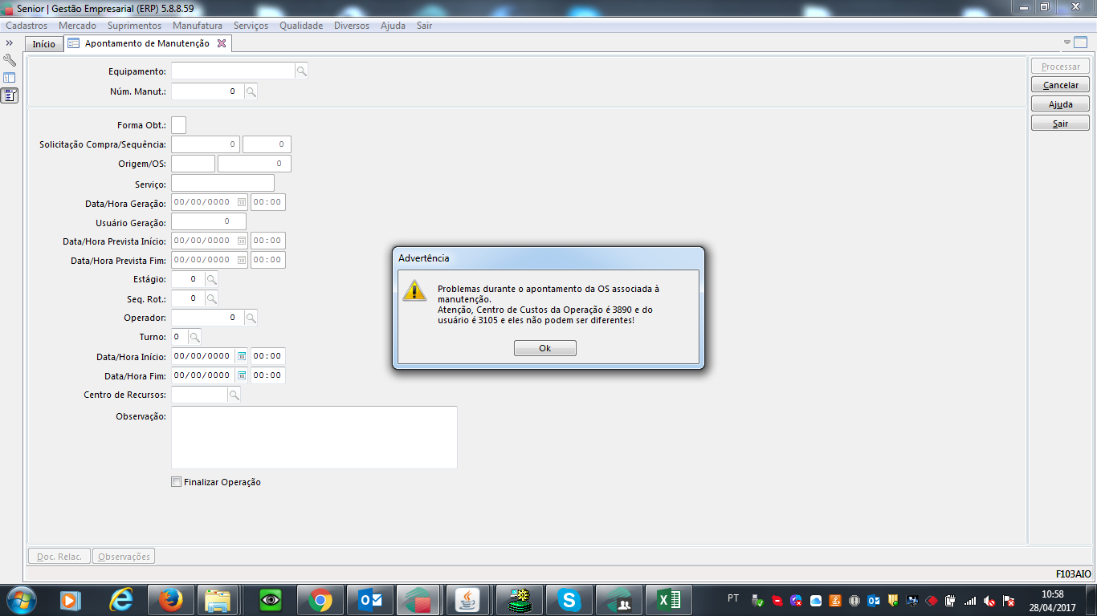Image resolution: width=1097 pixels, height=616 pixels.
Task: Open the Suprimentos menu
Action: tap(134, 26)
